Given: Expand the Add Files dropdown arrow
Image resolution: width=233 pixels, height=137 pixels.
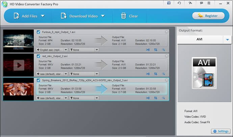Looking at the screenshot, I should click(x=43, y=16).
